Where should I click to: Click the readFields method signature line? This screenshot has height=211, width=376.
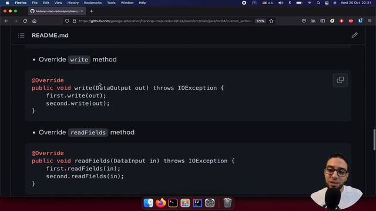pyautogui.click(x=133, y=161)
